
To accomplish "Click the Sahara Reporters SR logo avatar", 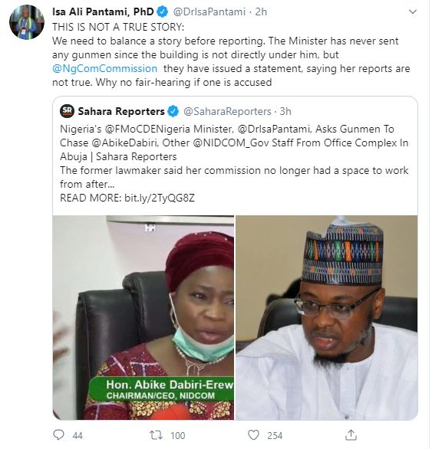I will (x=67, y=111).
